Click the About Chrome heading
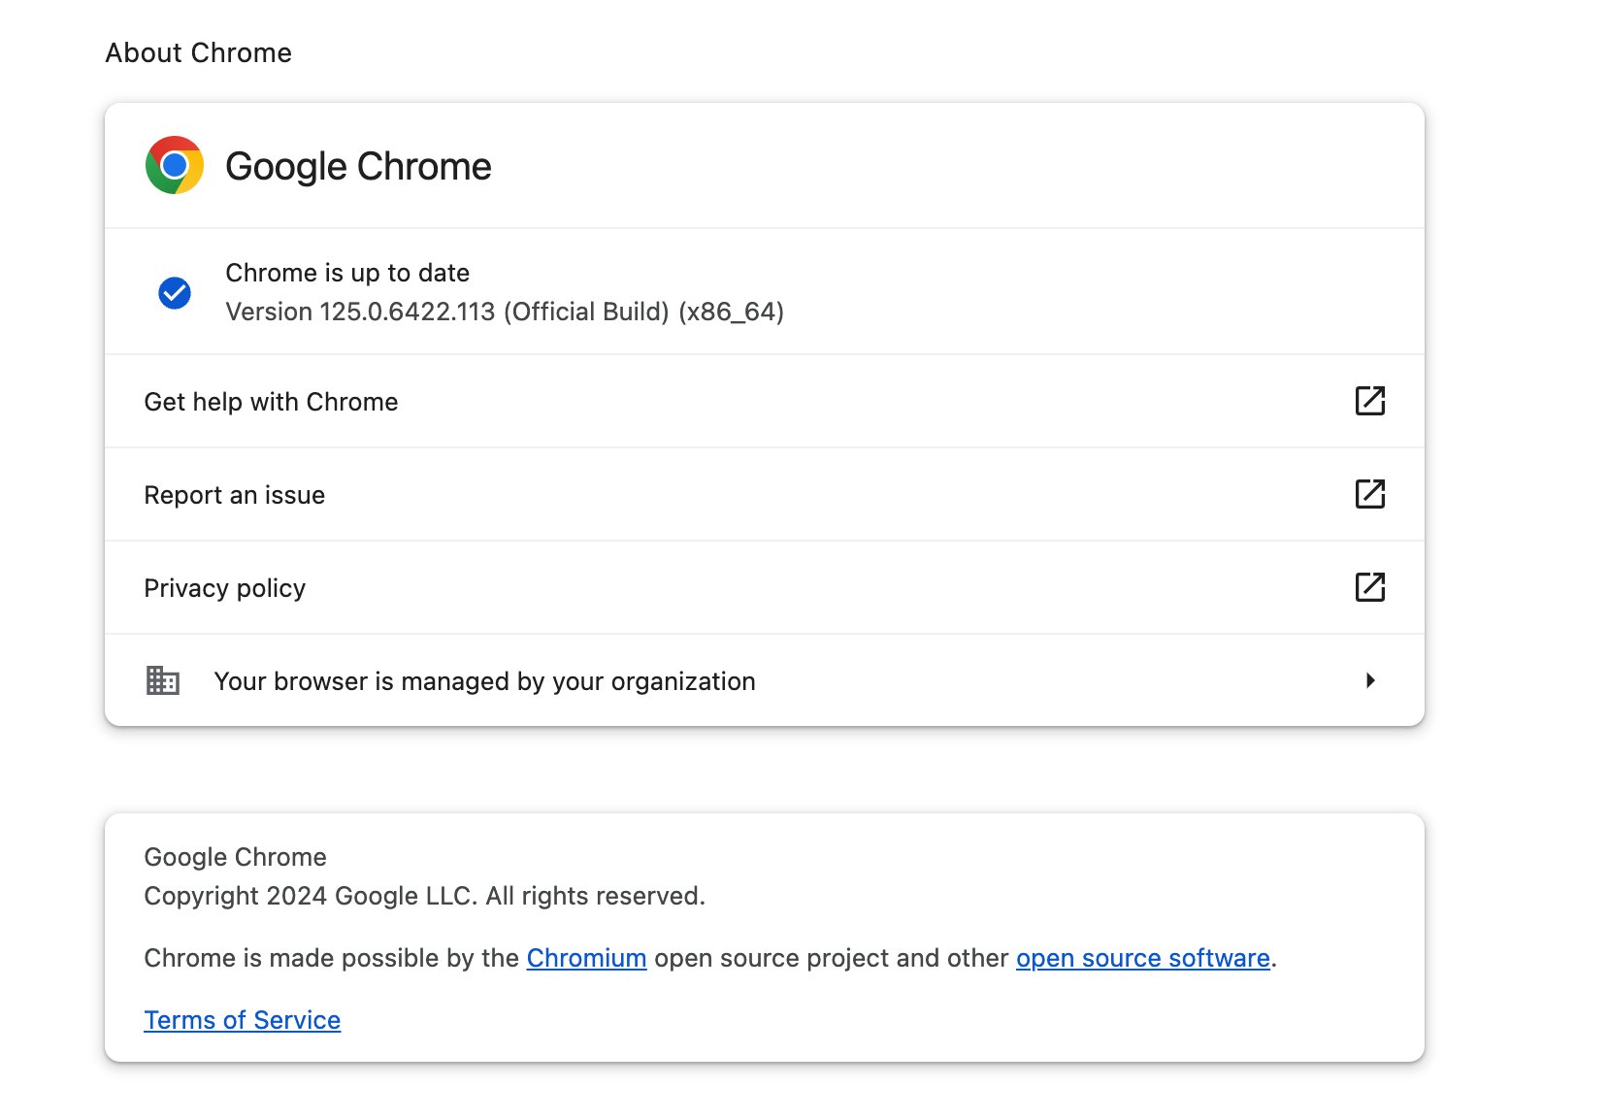The width and height of the screenshot is (1609, 1120). [x=199, y=52]
